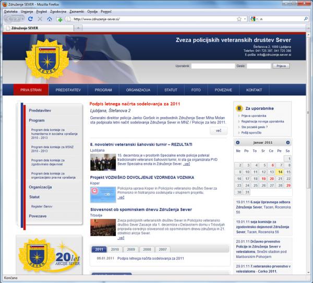
Task: Click the Registracija novega uporabnika link
Action: click(x=262, y=121)
